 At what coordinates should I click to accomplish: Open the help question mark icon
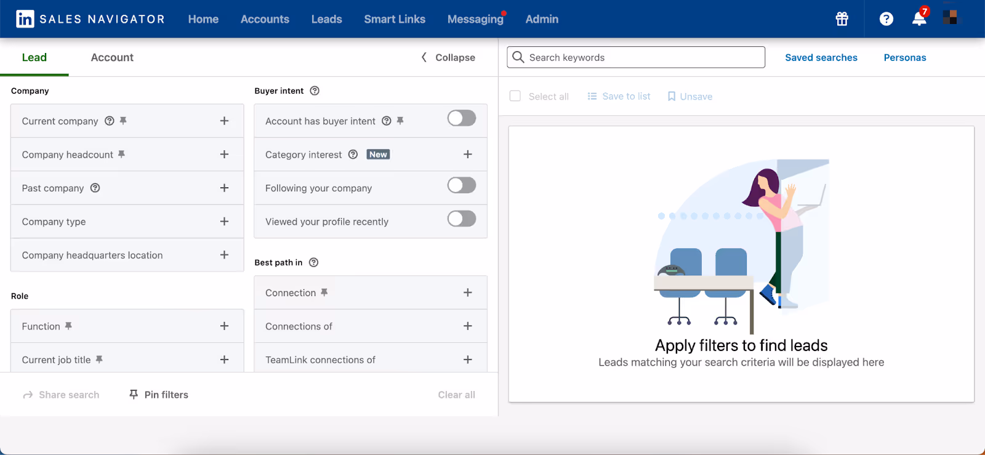click(x=886, y=19)
